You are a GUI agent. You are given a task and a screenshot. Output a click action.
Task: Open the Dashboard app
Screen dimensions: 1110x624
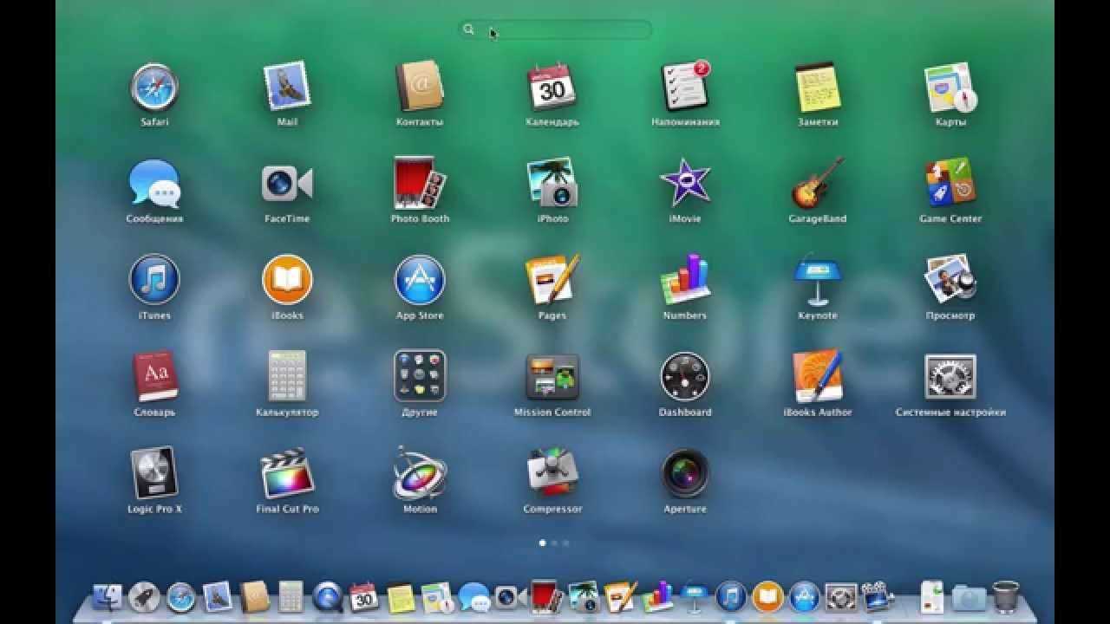[x=685, y=376]
